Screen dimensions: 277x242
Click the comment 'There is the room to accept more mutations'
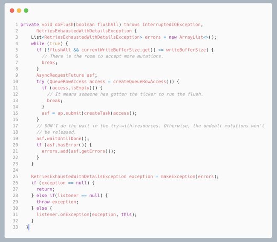(102, 56)
